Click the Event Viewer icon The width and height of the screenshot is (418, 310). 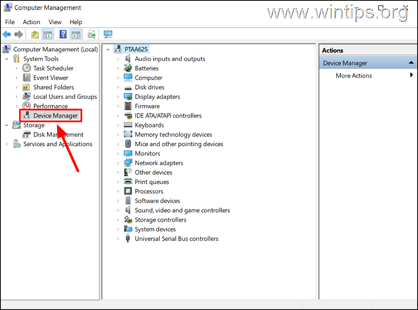point(26,78)
